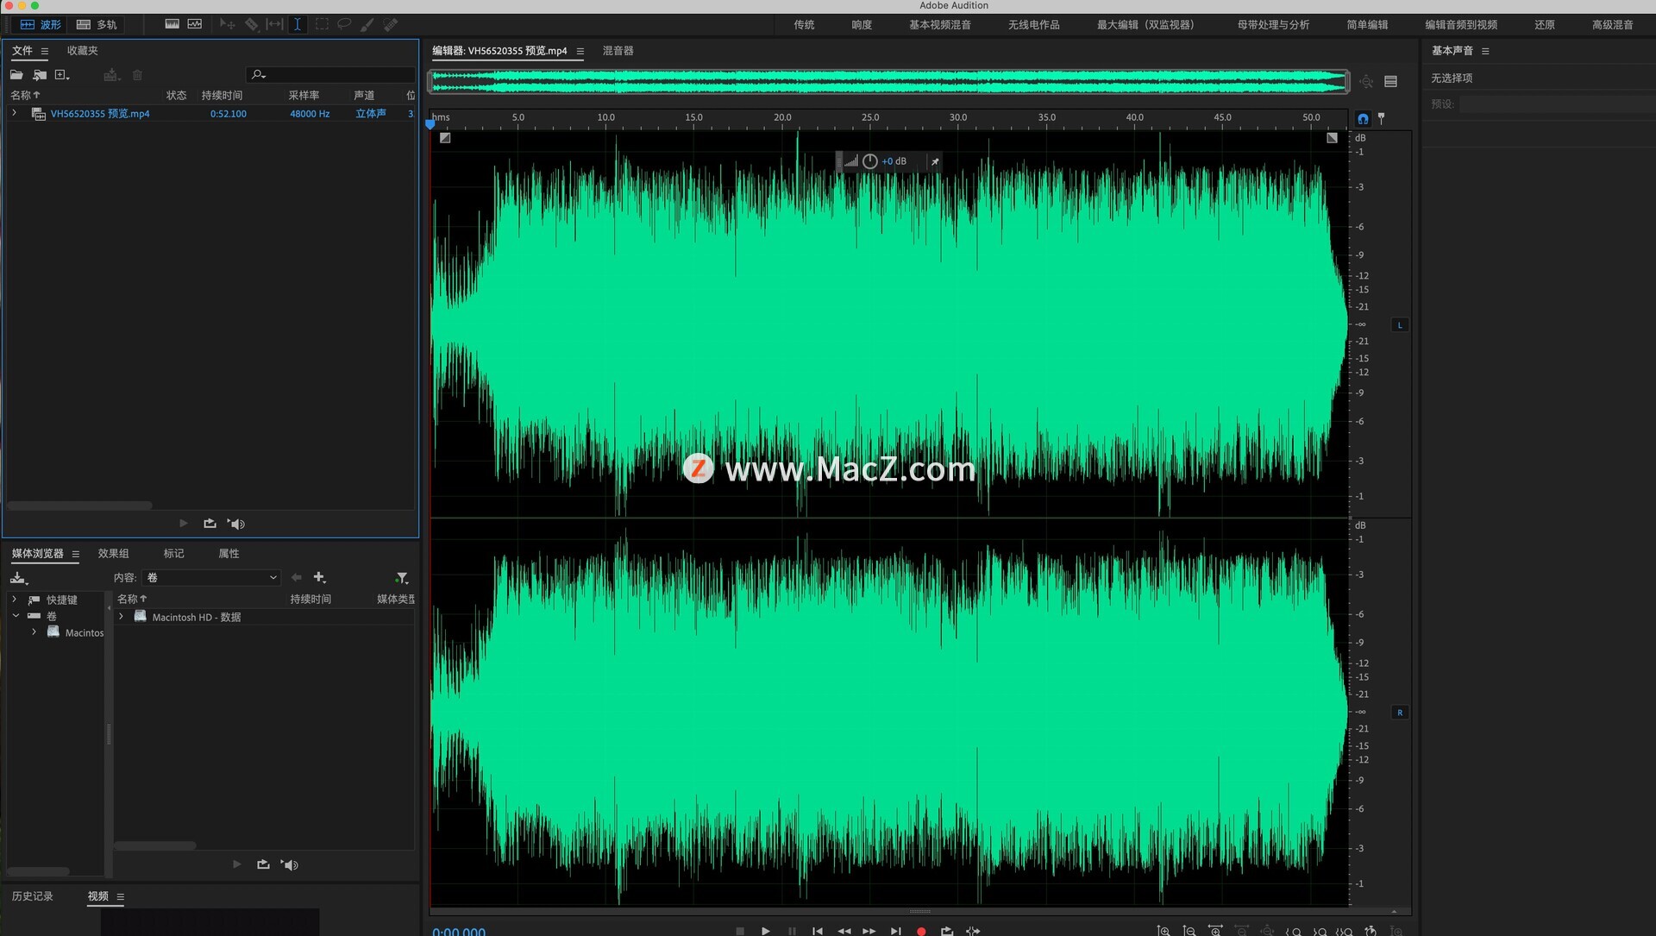Click the file type filter funnel icon

[x=402, y=578]
